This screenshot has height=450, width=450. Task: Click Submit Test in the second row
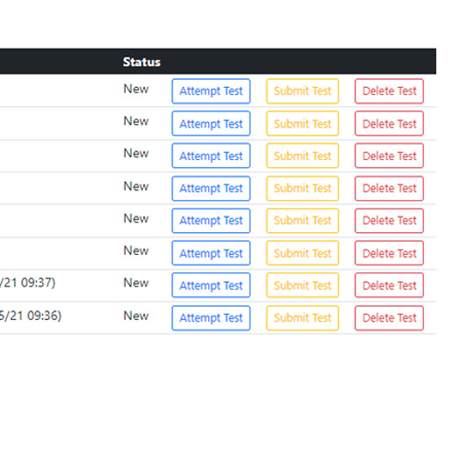coord(302,123)
